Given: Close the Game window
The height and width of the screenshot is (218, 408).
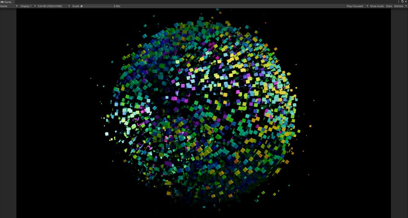Looking at the screenshot, I should [406, 2].
